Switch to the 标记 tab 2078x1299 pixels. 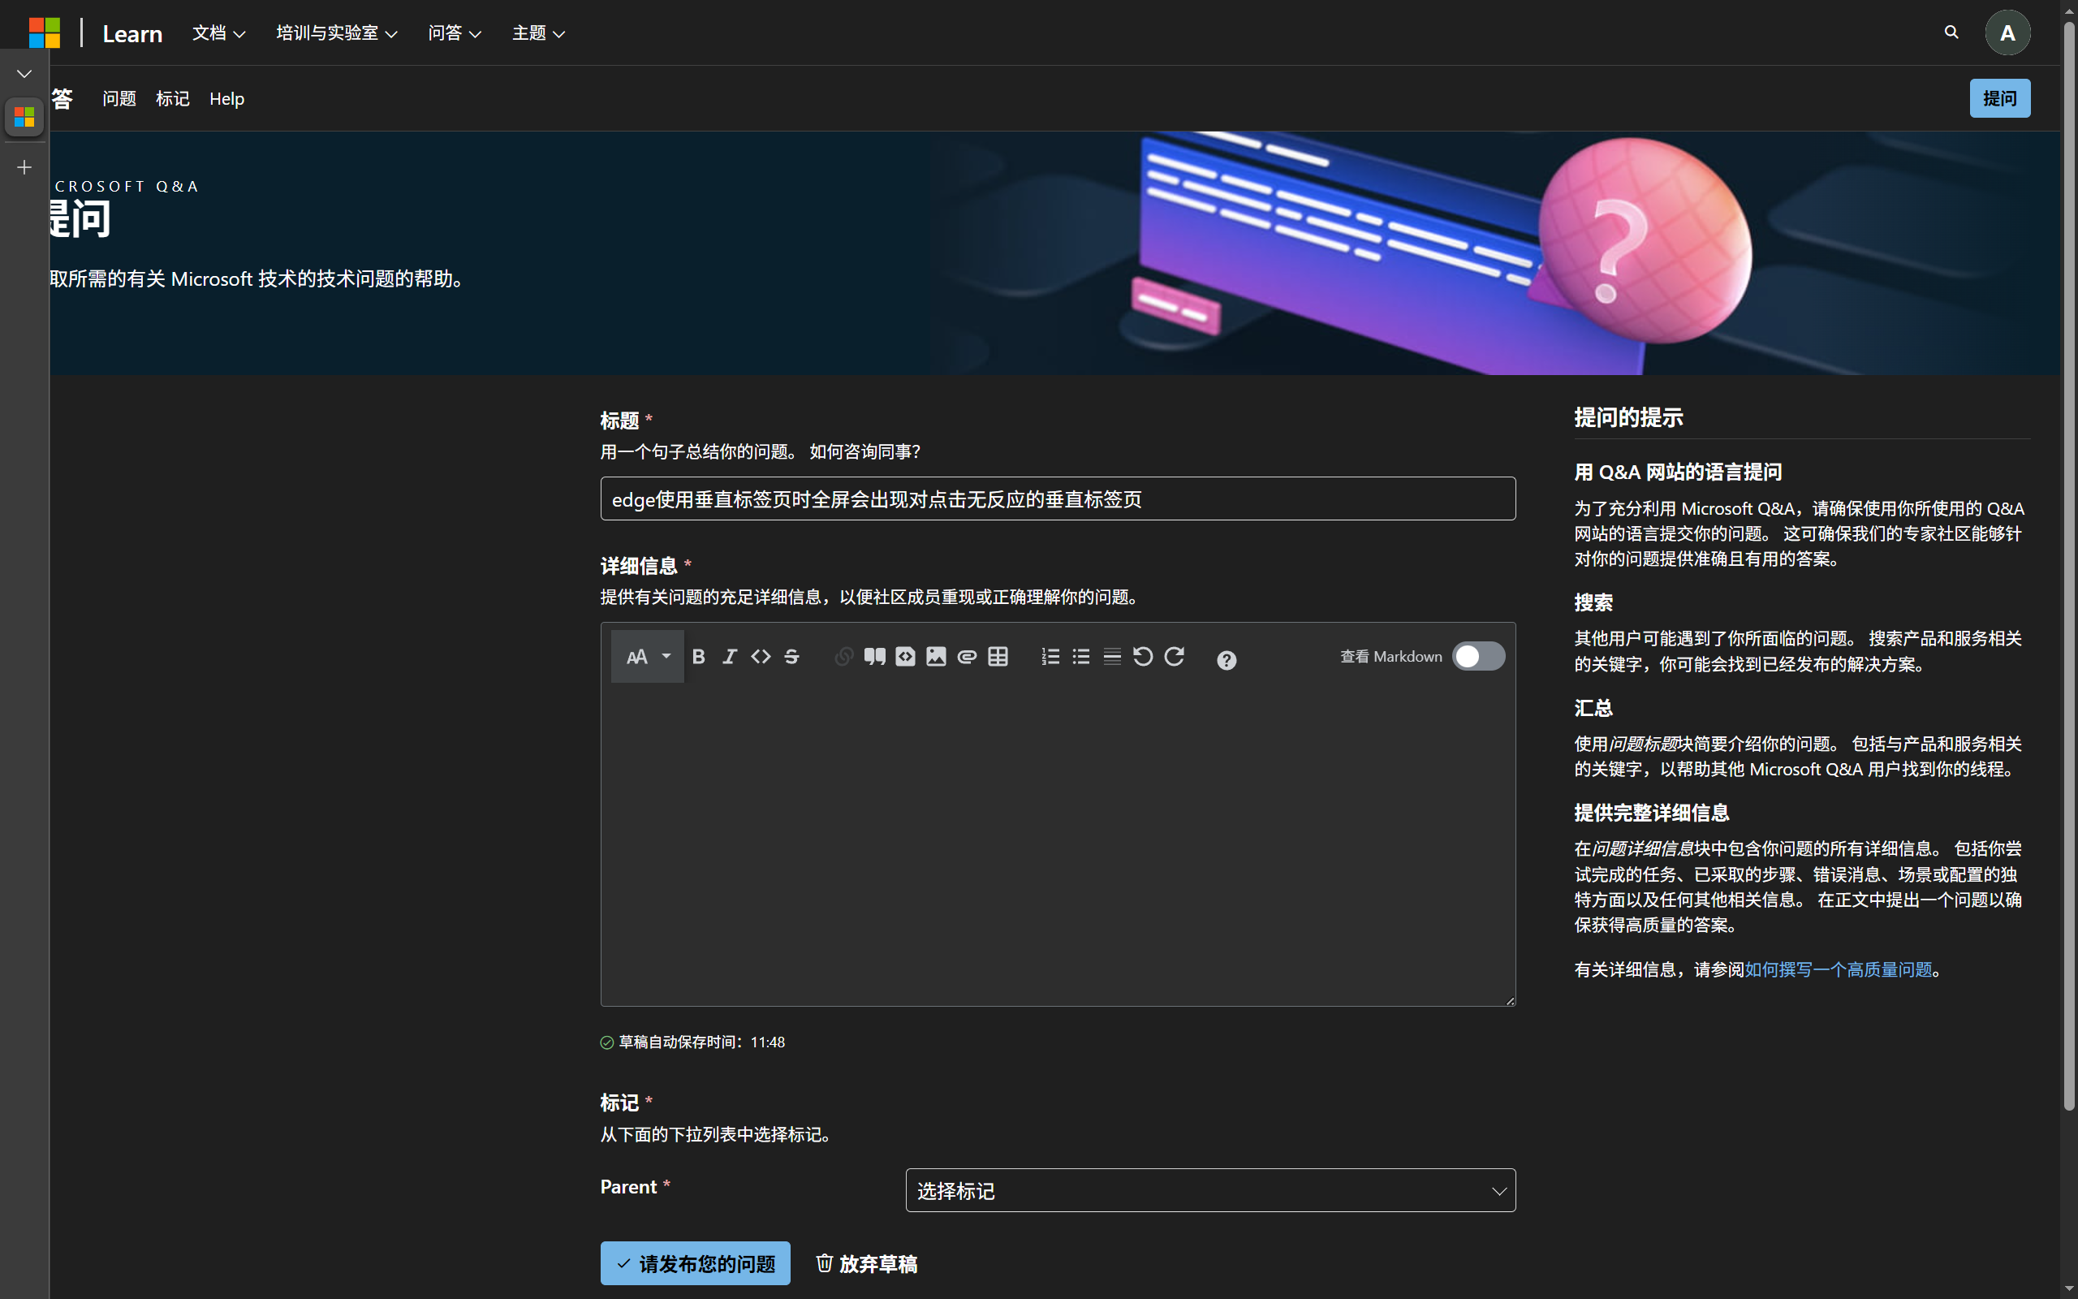pos(173,99)
